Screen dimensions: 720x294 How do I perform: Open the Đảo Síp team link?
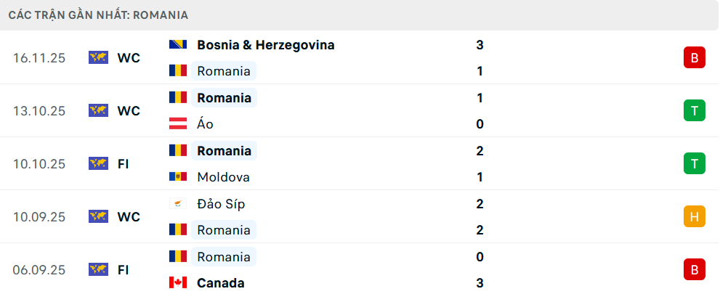221,204
